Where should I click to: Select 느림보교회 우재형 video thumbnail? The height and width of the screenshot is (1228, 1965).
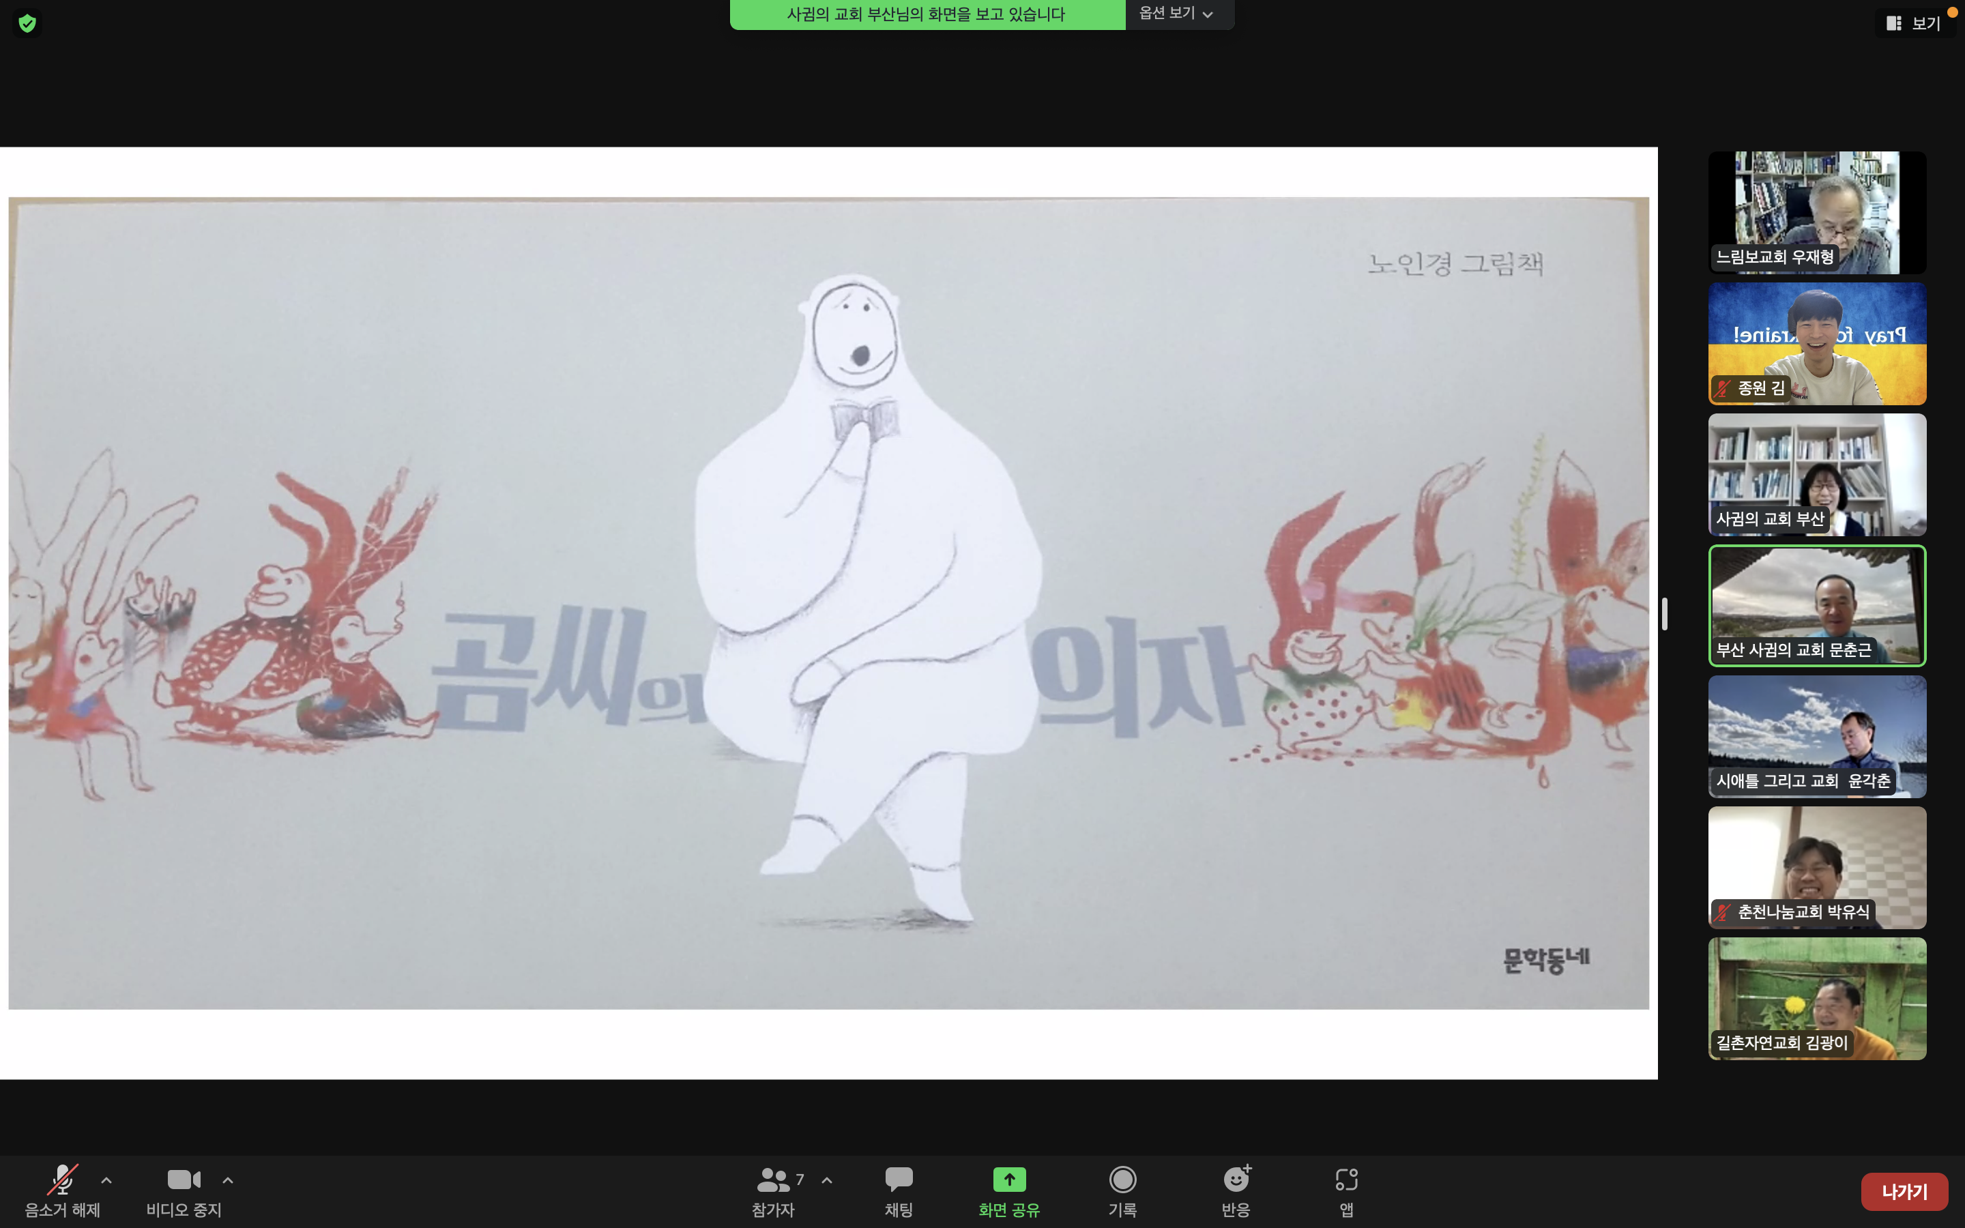coord(1817,213)
